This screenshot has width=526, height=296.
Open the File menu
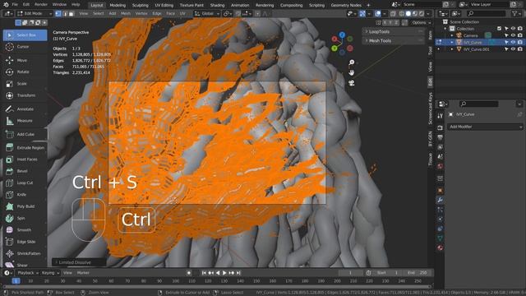pyautogui.click(x=15, y=5)
